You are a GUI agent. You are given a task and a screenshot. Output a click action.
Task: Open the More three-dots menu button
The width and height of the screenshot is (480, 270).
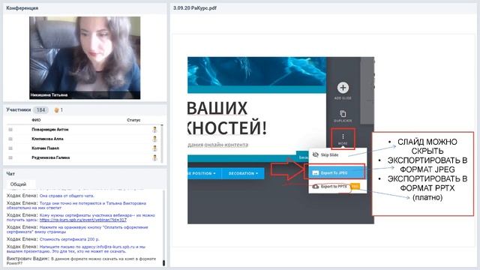coord(343,139)
